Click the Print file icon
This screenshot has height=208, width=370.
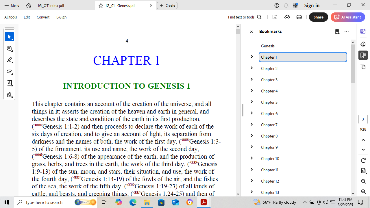pyautogui.click(x=299, y=17)
